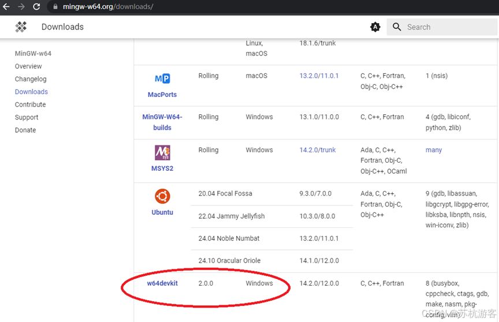Viewport: 499px width, 322px height.
Task: Click the Downloads page title in header
Action: (x=63, y=27)
